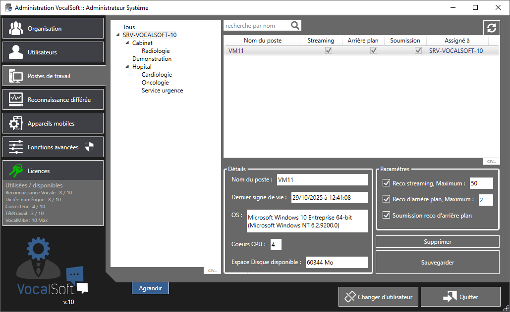Viewport: 510px width, 312px height.
Task: Click the Licences green keys icon
Action: tap(16, 171)
